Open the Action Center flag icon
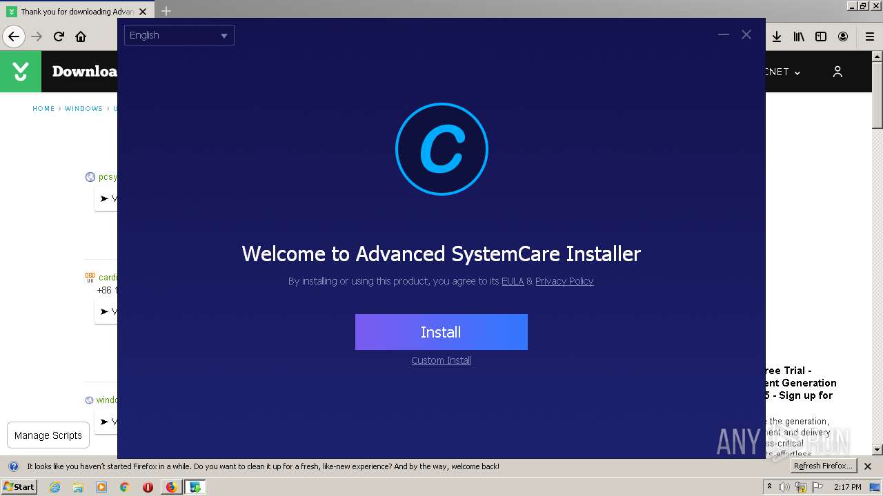This screenshot has height=496, width=883. click(x=817, y=487)
